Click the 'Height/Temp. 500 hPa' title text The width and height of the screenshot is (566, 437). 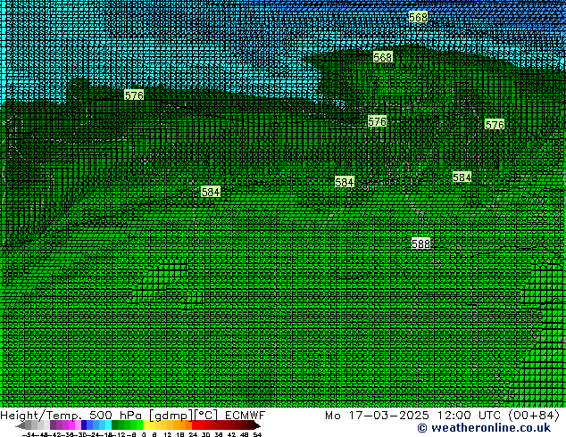pos(71,416)
